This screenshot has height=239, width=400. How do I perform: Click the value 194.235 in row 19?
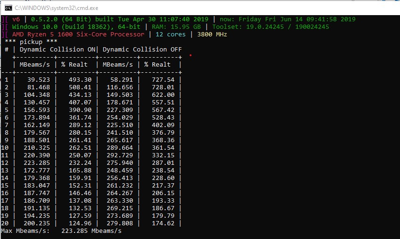pyautogui.click(x=37, y=216)
